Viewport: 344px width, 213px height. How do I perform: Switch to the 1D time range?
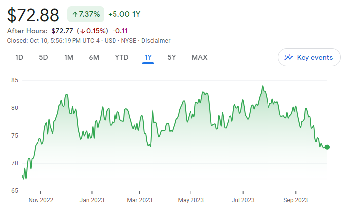tap(19, 57)
